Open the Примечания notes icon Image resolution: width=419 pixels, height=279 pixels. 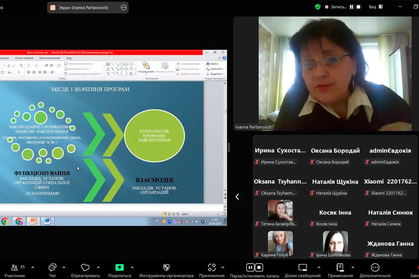tap(340, 268)
